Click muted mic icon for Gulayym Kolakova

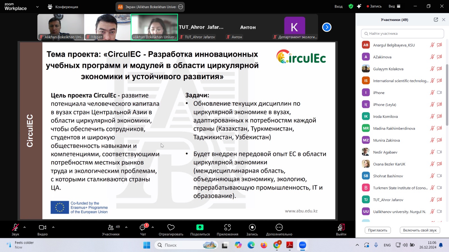tap(432, 69)
